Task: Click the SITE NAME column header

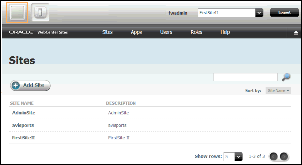Action: (22, 103)
